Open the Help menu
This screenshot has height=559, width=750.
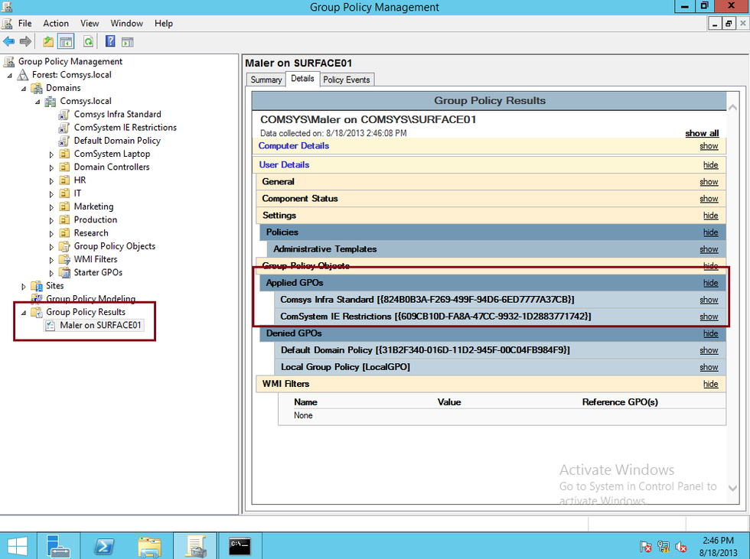click(x=164, y=24)
